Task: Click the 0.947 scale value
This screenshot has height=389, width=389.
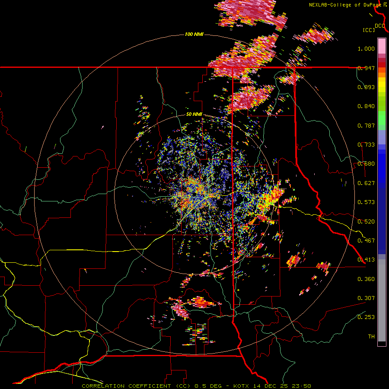Action: coord(366,68)
